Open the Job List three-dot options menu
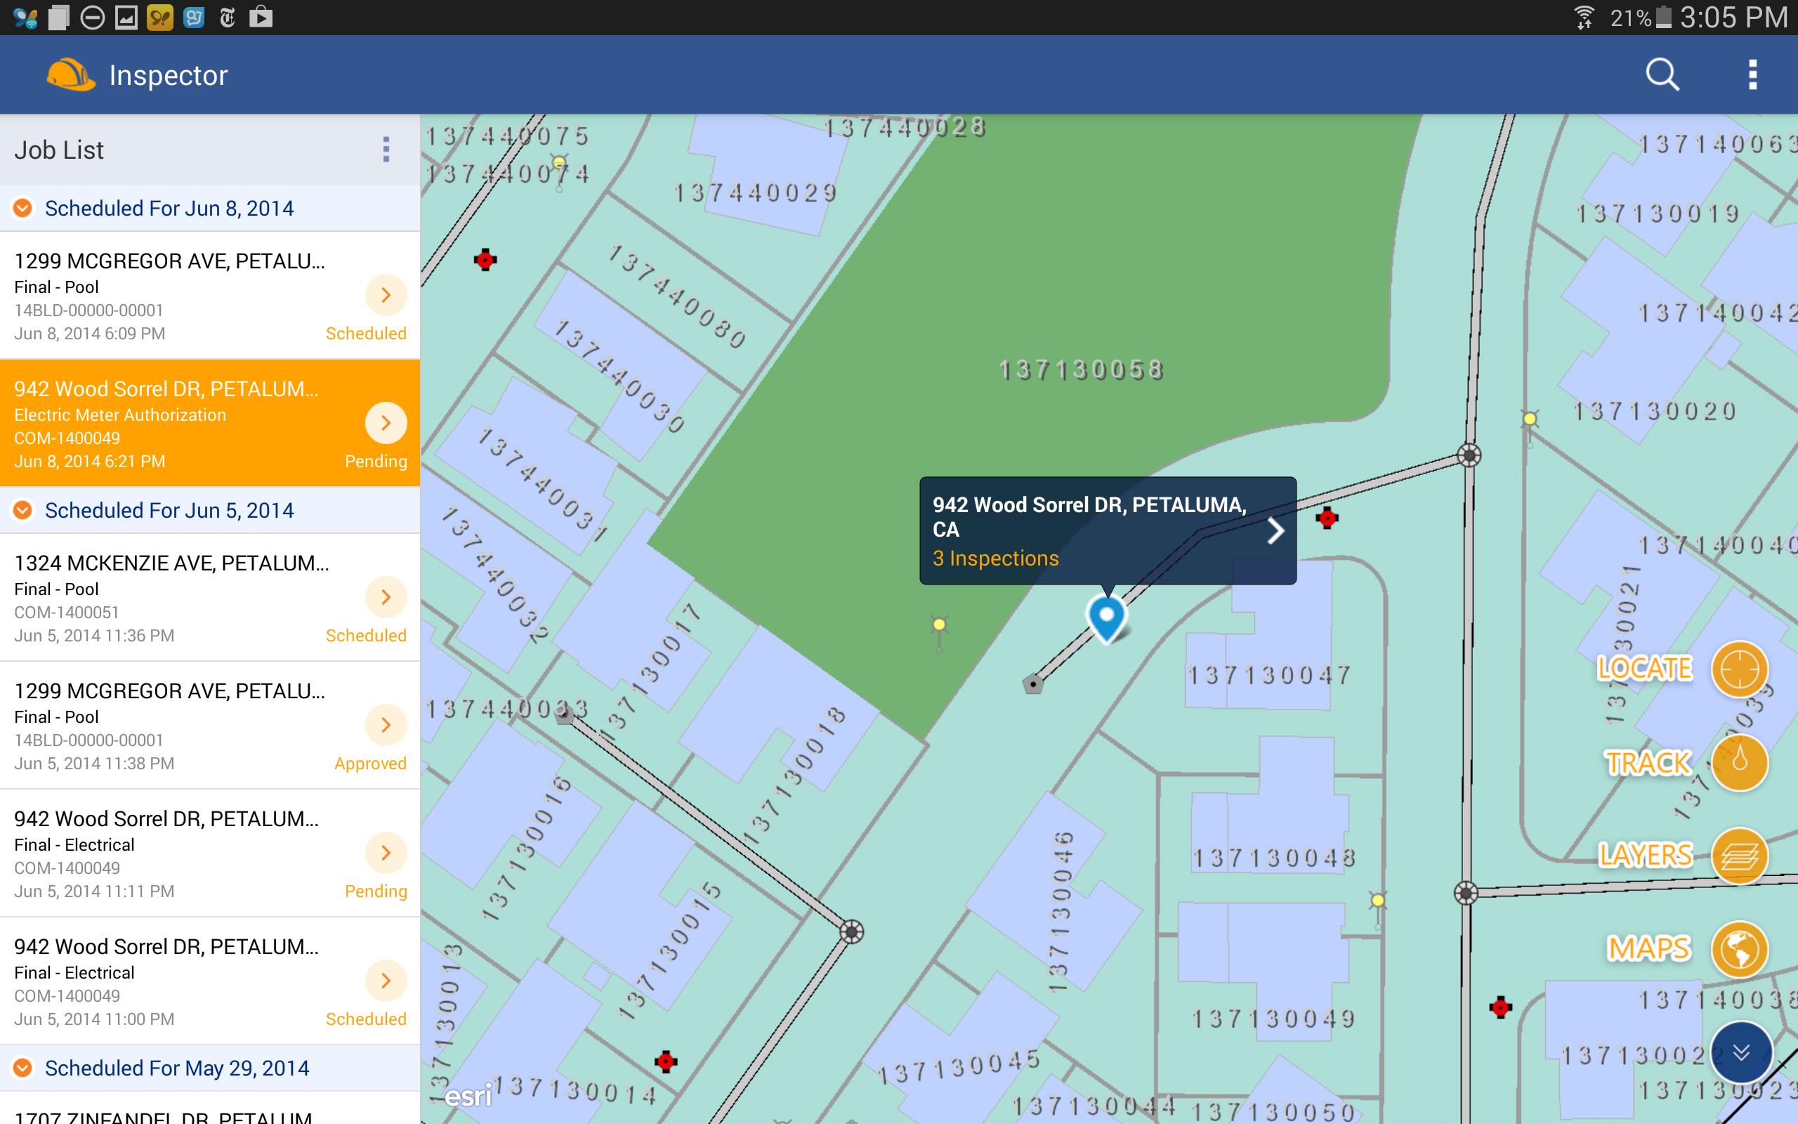Screen dimensions: 1798x1124 coord(386,150)
